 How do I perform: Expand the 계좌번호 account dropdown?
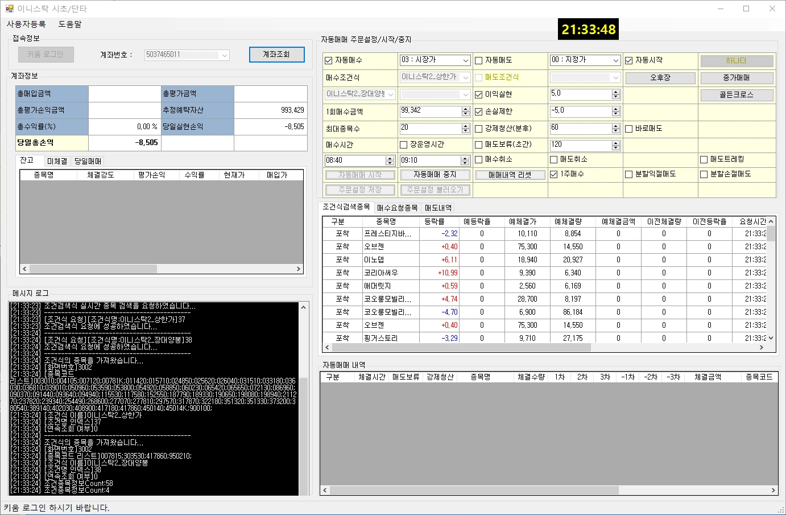225,55
